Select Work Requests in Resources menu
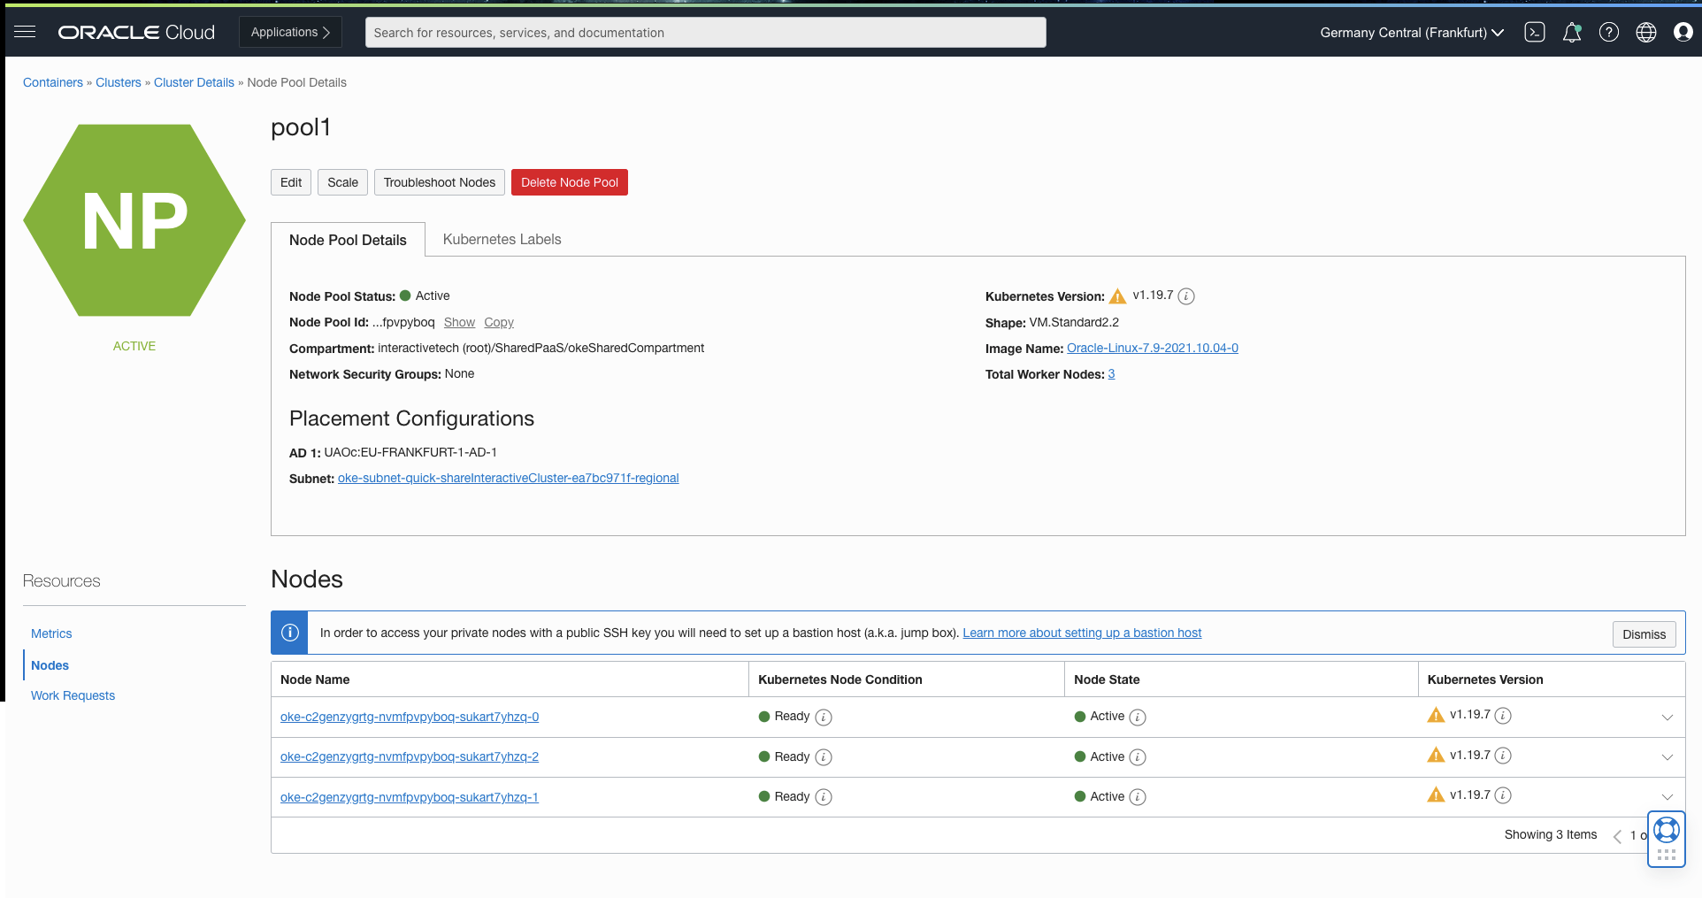1702x898 pixels. pyautogui.click(x=73, y=695)
